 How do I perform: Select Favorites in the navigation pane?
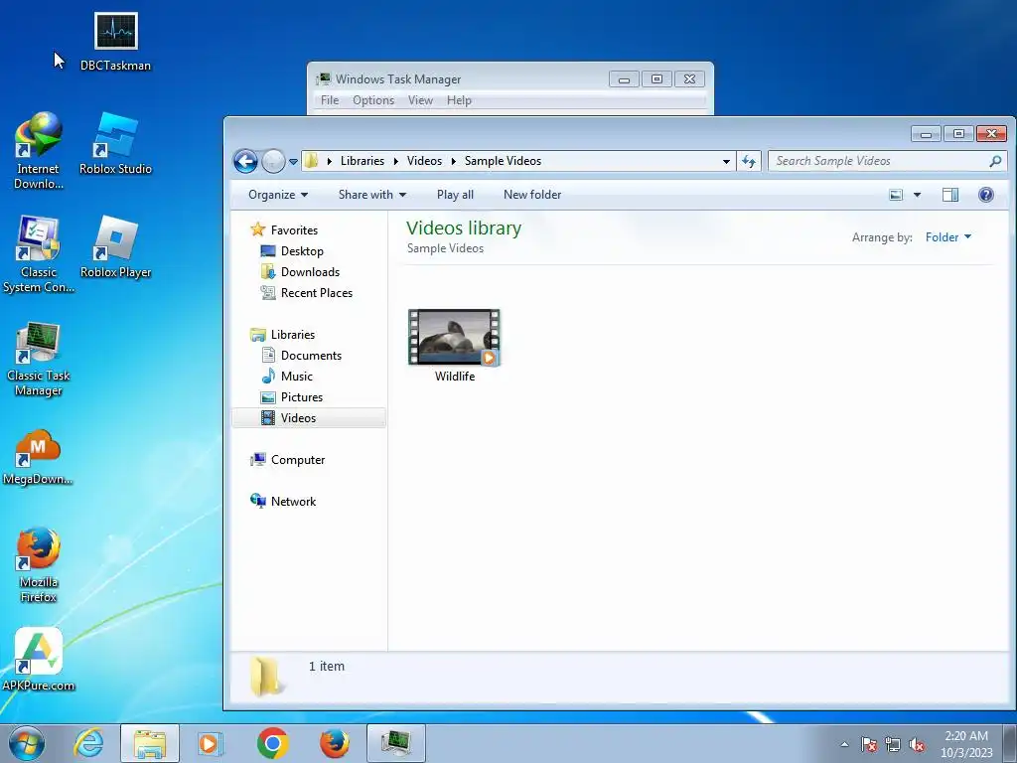[285, 229]
